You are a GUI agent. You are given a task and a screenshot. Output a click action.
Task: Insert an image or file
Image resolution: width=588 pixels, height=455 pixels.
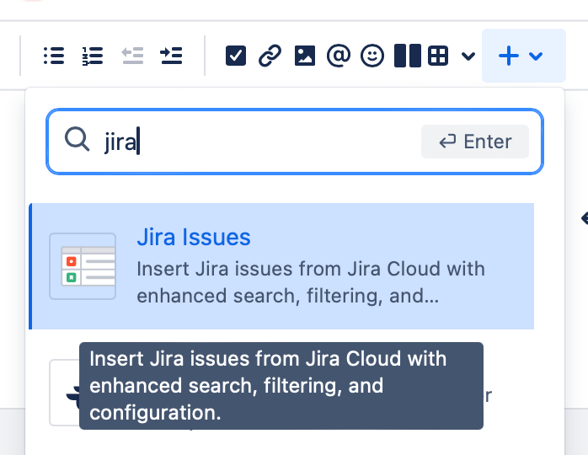[x=304, y=56]
